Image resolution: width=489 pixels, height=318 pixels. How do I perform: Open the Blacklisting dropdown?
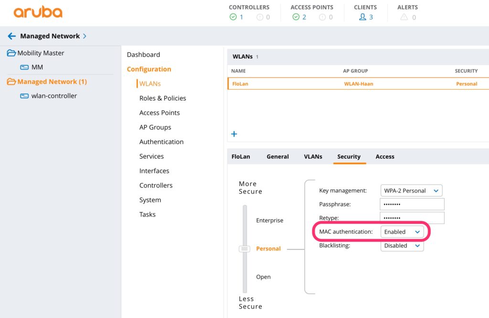(402, 246)
